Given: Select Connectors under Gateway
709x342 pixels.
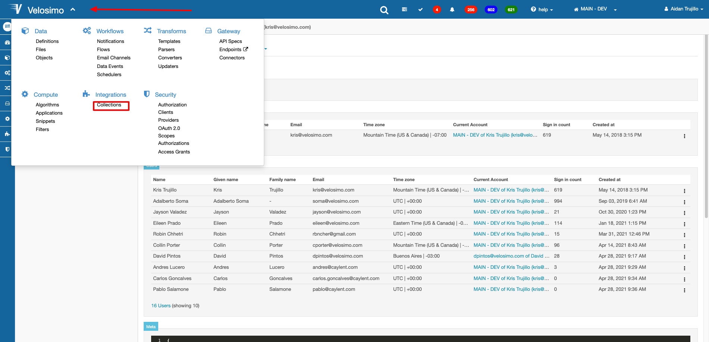Looking at the screenshot, I should (x=232, y=58).
